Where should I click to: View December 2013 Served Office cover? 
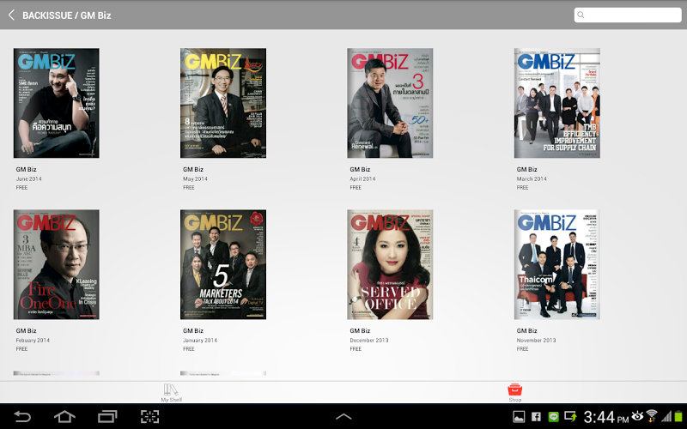click(x=390, y=264)
